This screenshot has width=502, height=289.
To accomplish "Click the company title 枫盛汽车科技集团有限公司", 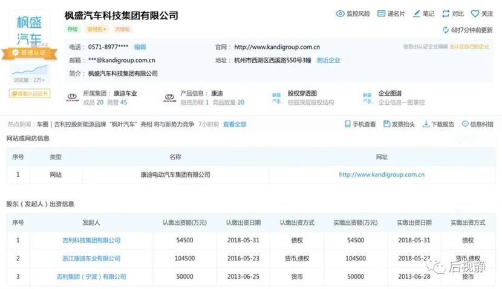I will tap(122, 15).
